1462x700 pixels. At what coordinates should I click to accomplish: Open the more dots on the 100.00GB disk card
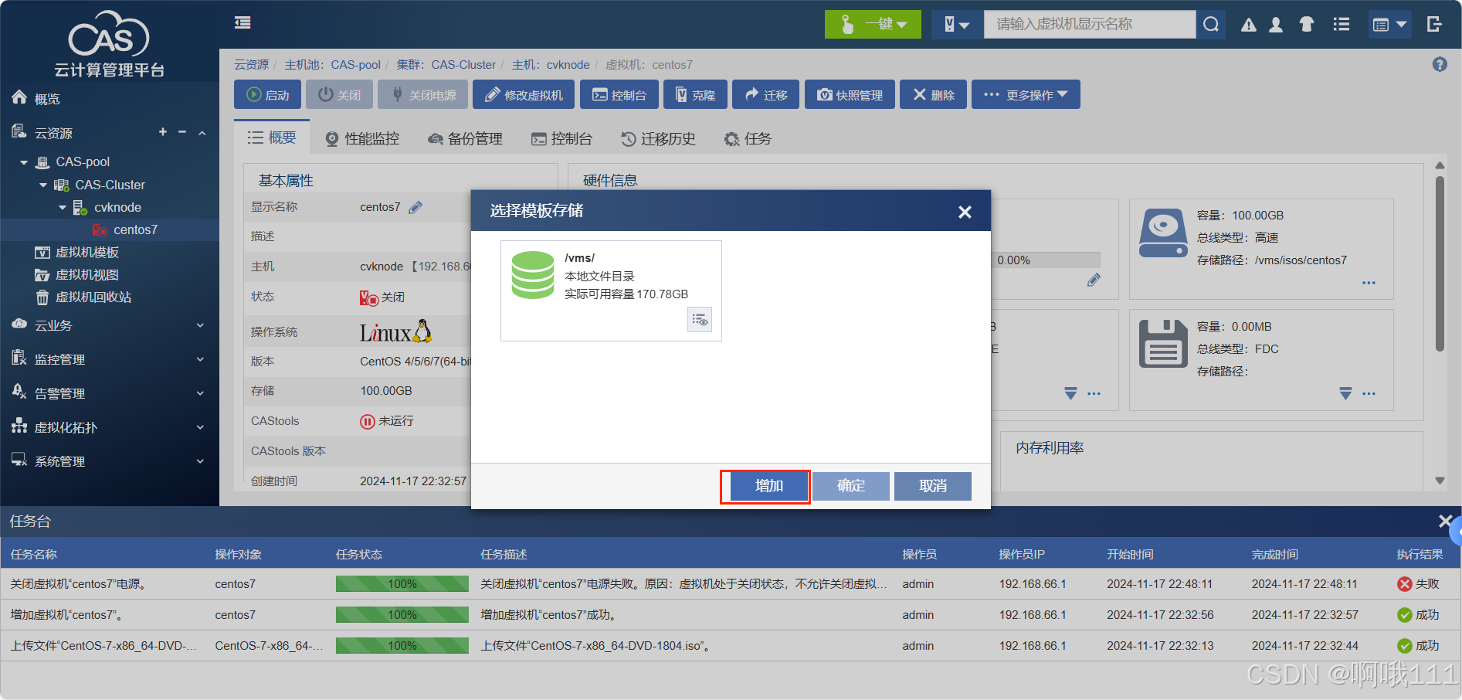point(1369,283)
